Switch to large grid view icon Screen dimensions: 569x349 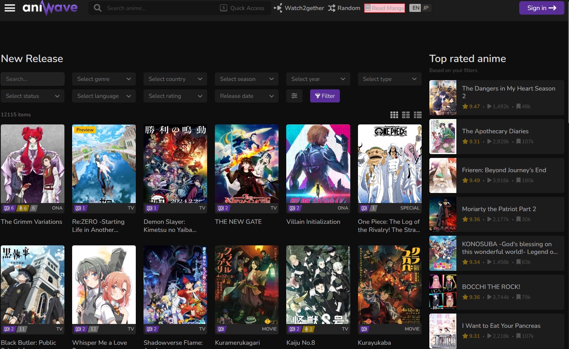[394, 115]
